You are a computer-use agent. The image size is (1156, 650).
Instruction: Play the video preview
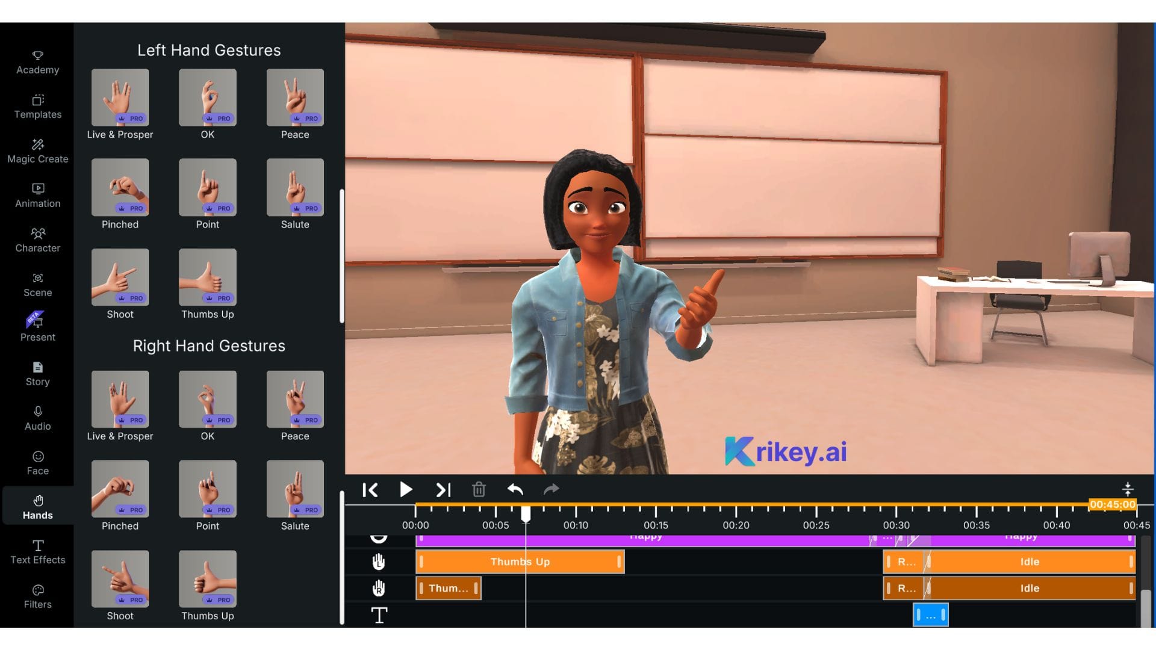coord(406,489)
